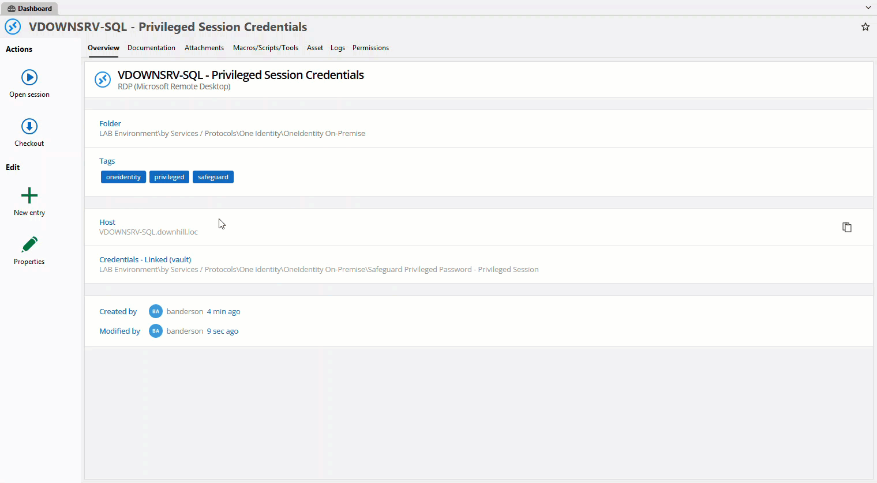This screenshot has height=483, width=877.
Task: Click the Modified by label
Action: point(119,331)
